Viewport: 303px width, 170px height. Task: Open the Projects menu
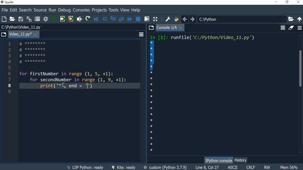pos(99,10)
